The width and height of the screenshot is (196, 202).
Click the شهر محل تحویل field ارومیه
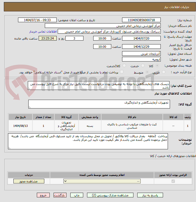pyautogui.click(x=141, y=59)
